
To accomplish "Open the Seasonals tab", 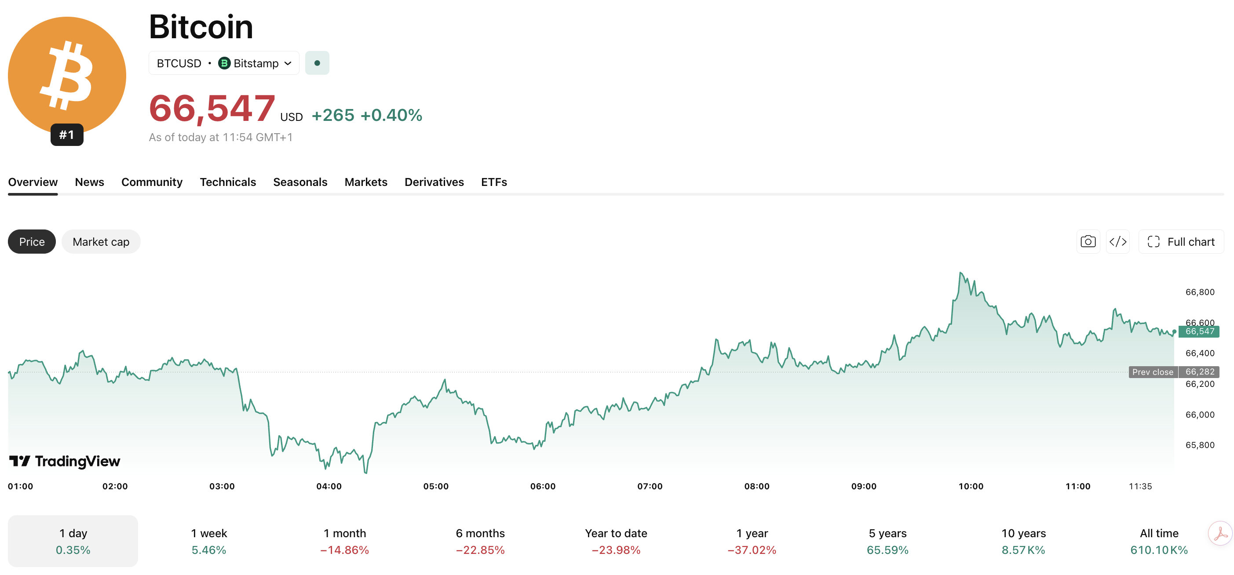I will pos(300,182).
